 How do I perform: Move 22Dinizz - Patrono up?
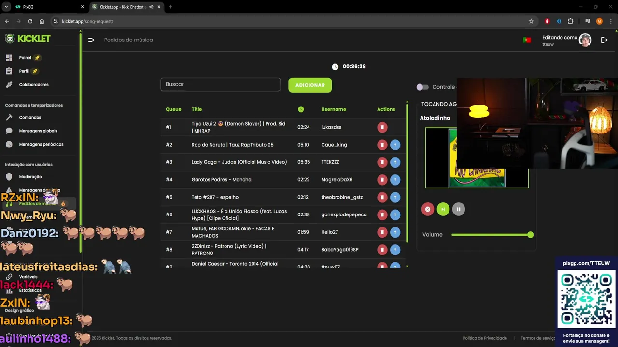[x=395, y=250]
